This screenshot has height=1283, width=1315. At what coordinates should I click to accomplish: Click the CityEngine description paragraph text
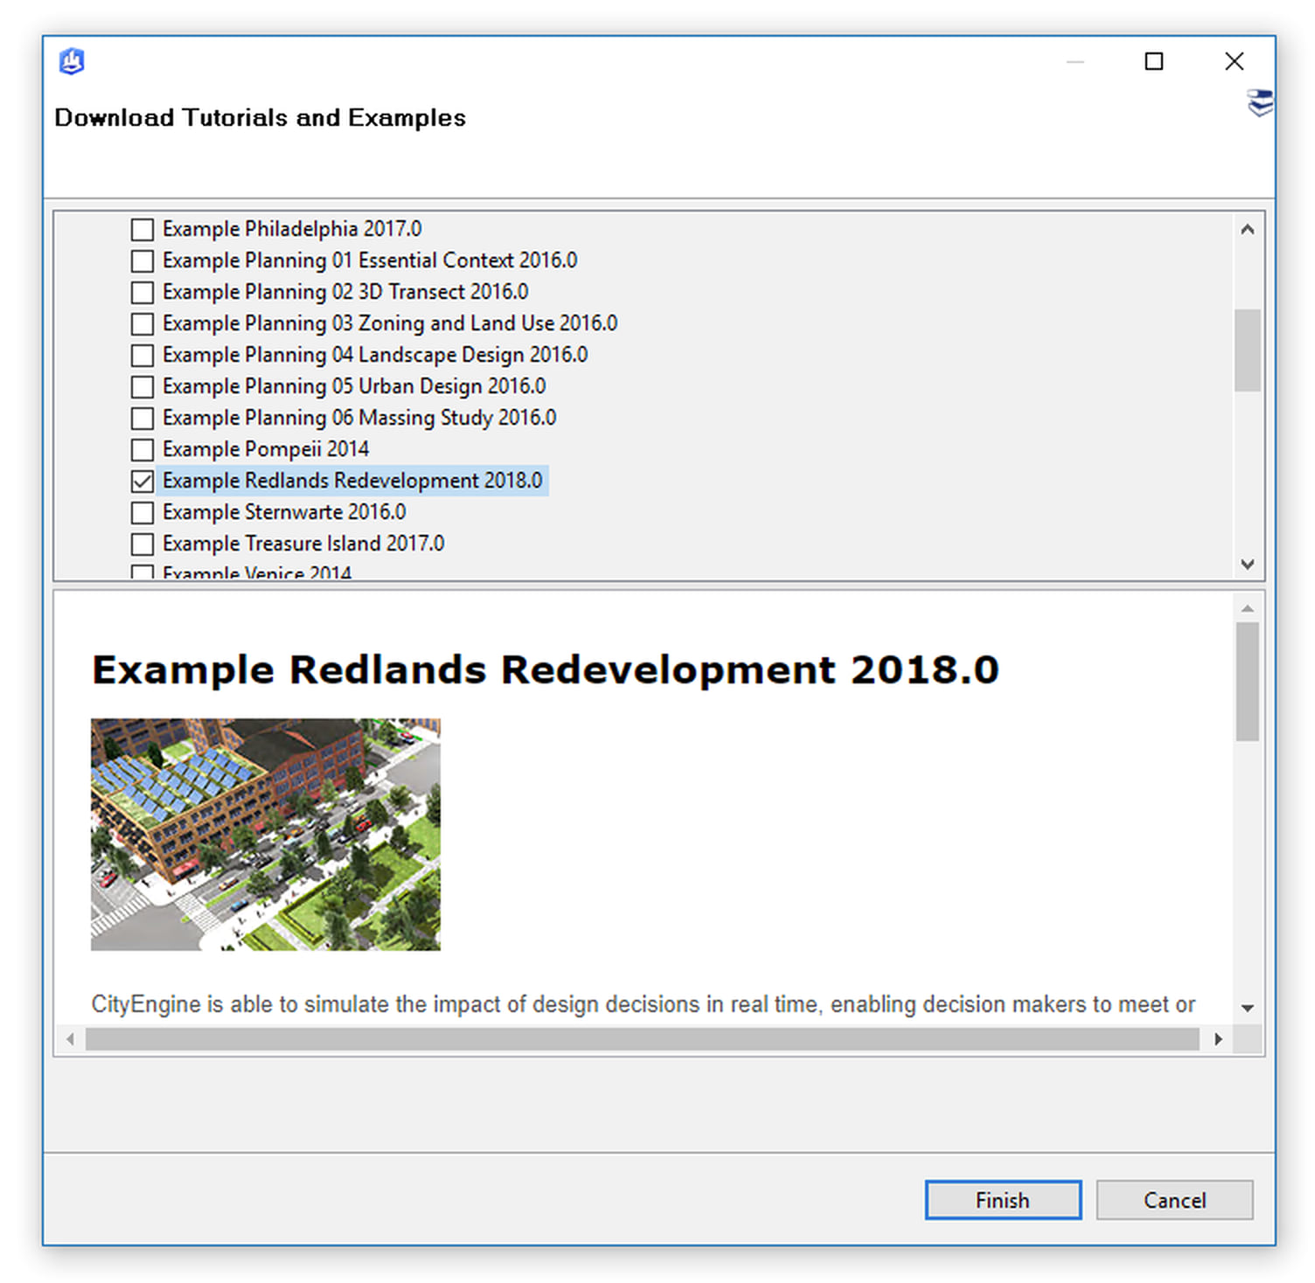[x=643, y=1004]
